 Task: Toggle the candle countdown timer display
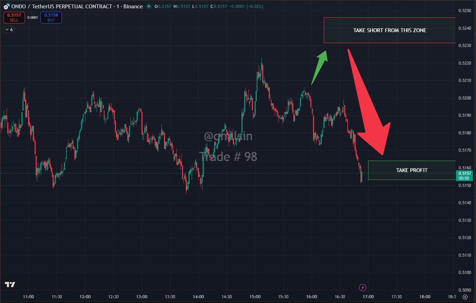point(464,178)
